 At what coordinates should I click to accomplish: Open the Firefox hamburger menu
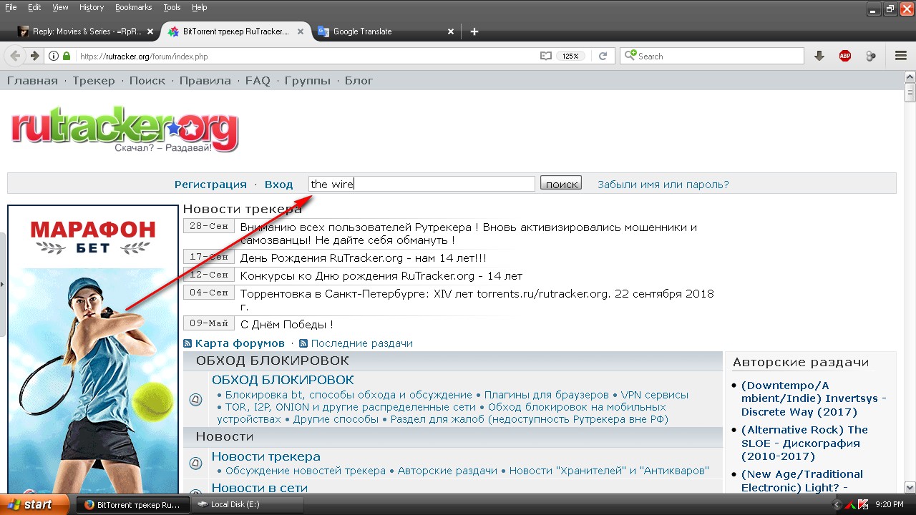(x=901, y=56)
